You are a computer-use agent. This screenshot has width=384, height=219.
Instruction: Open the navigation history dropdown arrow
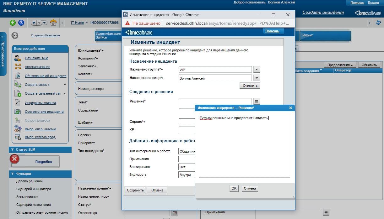point(44,23)
